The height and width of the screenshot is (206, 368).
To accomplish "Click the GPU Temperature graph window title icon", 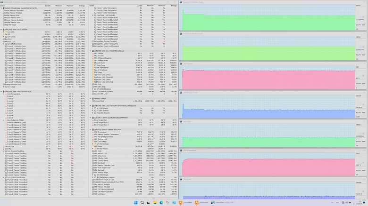I will 181,151.
